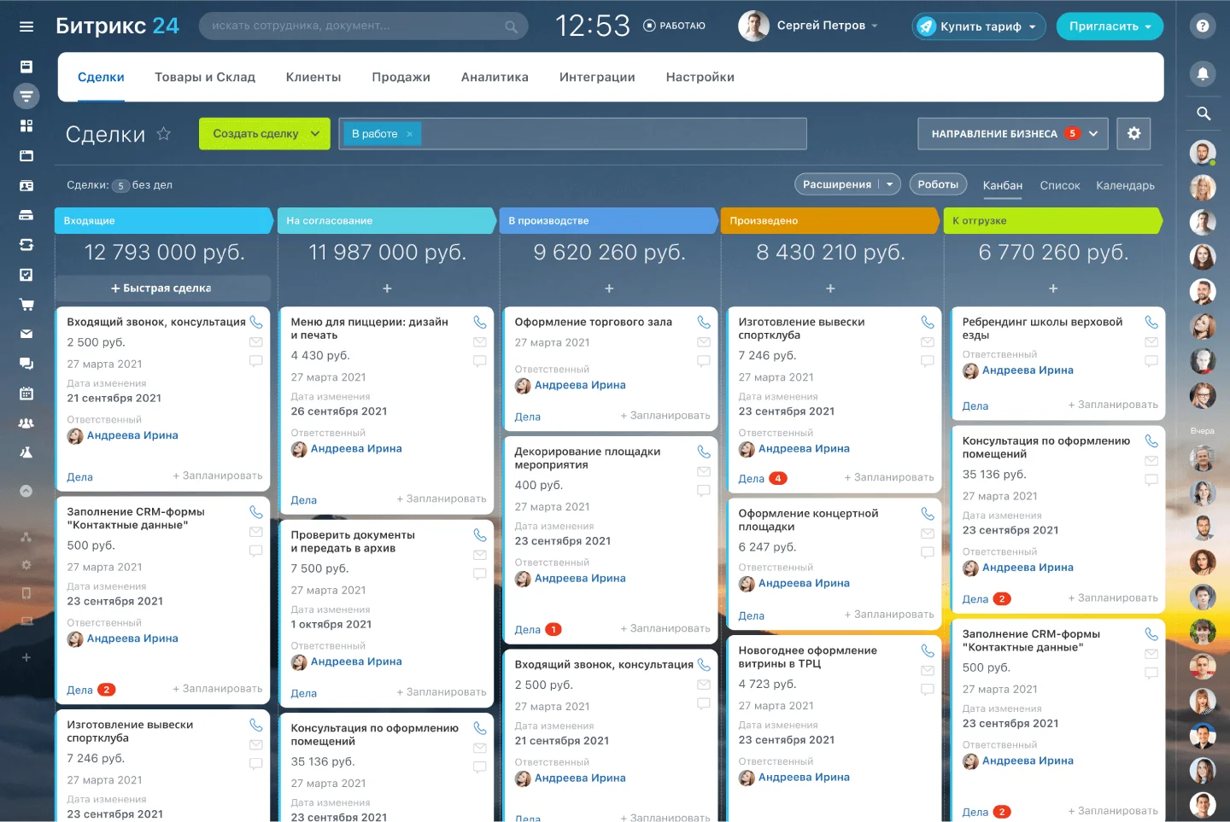Open the shopping cart store icon in sidebar

coord(26,304)
